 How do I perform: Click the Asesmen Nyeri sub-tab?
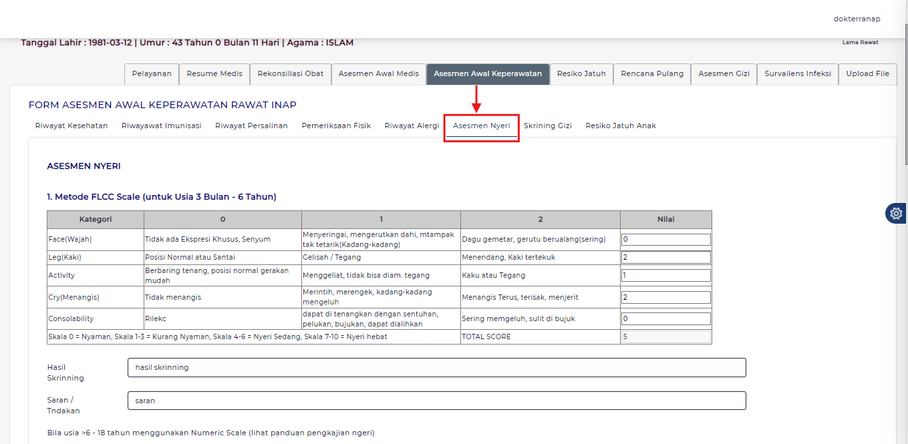pyautogui.click(x=482, y=126)
